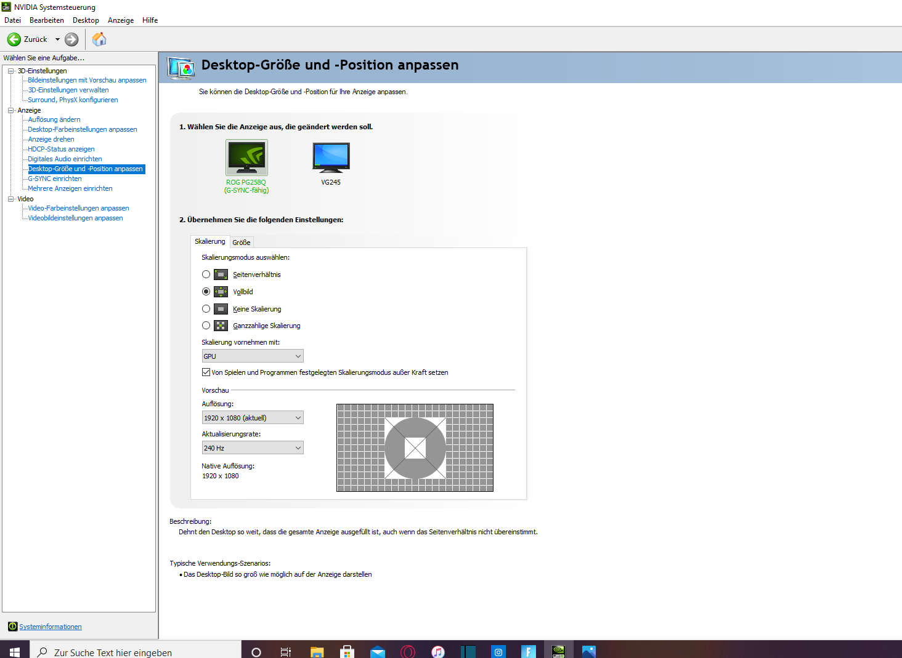This screenshot has height=658, width=902.
Task: Open Hilfe menu
Action: (150, 20)
